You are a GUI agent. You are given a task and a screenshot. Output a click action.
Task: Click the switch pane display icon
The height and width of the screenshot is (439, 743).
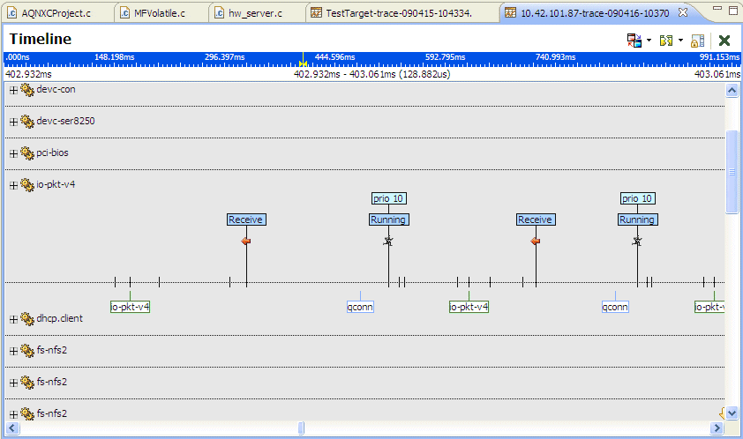tap(634, 41)
